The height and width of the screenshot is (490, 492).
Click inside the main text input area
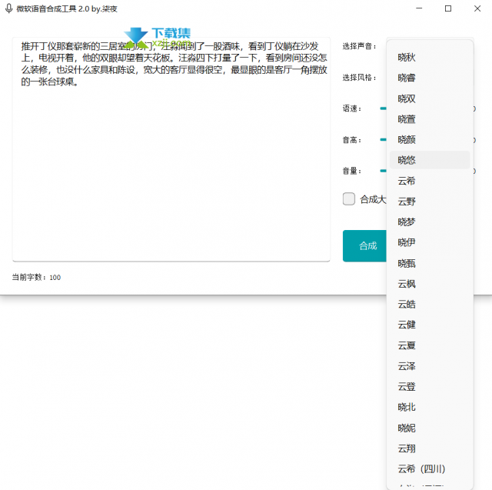pyautogui.click(x=171, y=149)
